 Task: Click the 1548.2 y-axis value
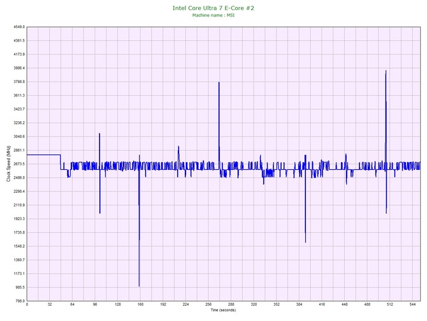(x=19, y=246)
